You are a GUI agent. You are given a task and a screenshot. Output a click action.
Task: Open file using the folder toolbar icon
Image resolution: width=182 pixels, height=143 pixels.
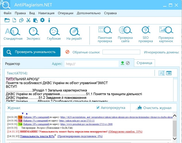point(7,20)
